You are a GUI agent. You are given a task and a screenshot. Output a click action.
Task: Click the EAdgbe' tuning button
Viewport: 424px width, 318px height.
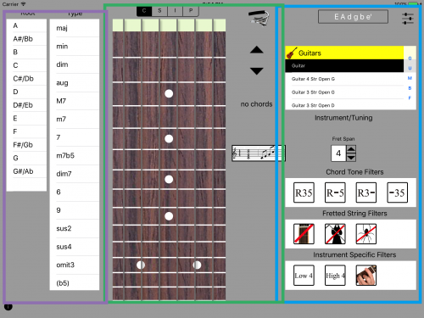pyautogui.click(x=353, y=17)
